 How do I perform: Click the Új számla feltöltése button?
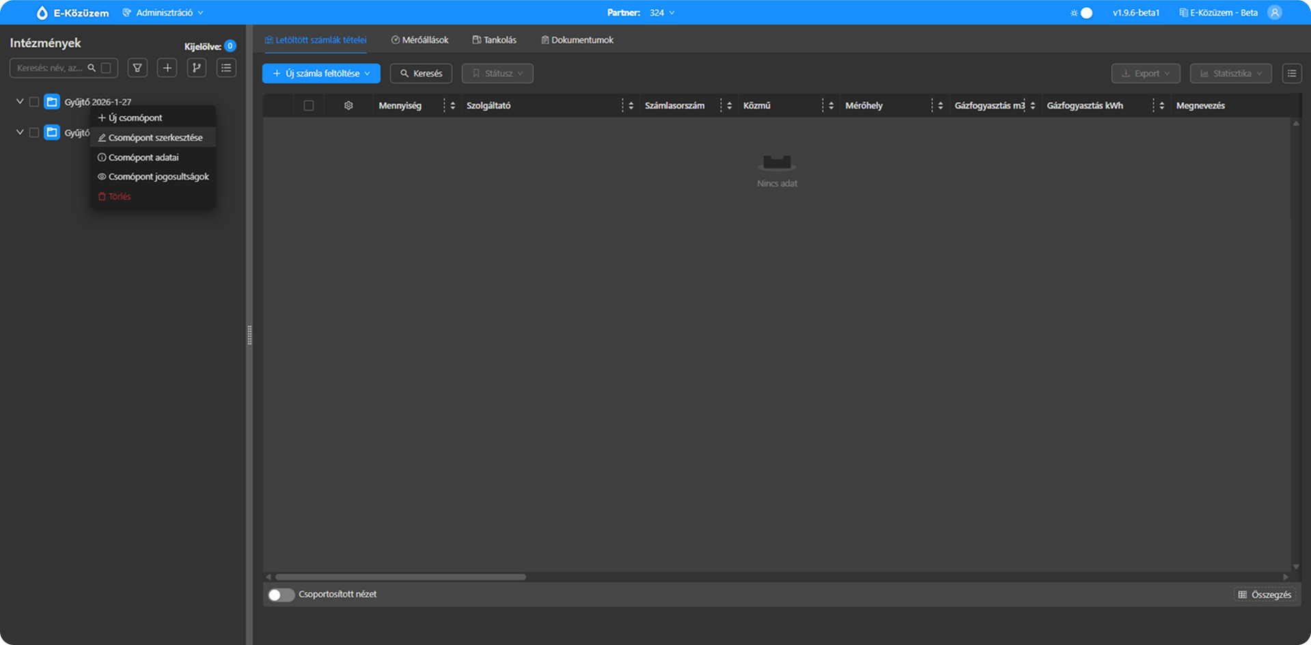point(321,73)
